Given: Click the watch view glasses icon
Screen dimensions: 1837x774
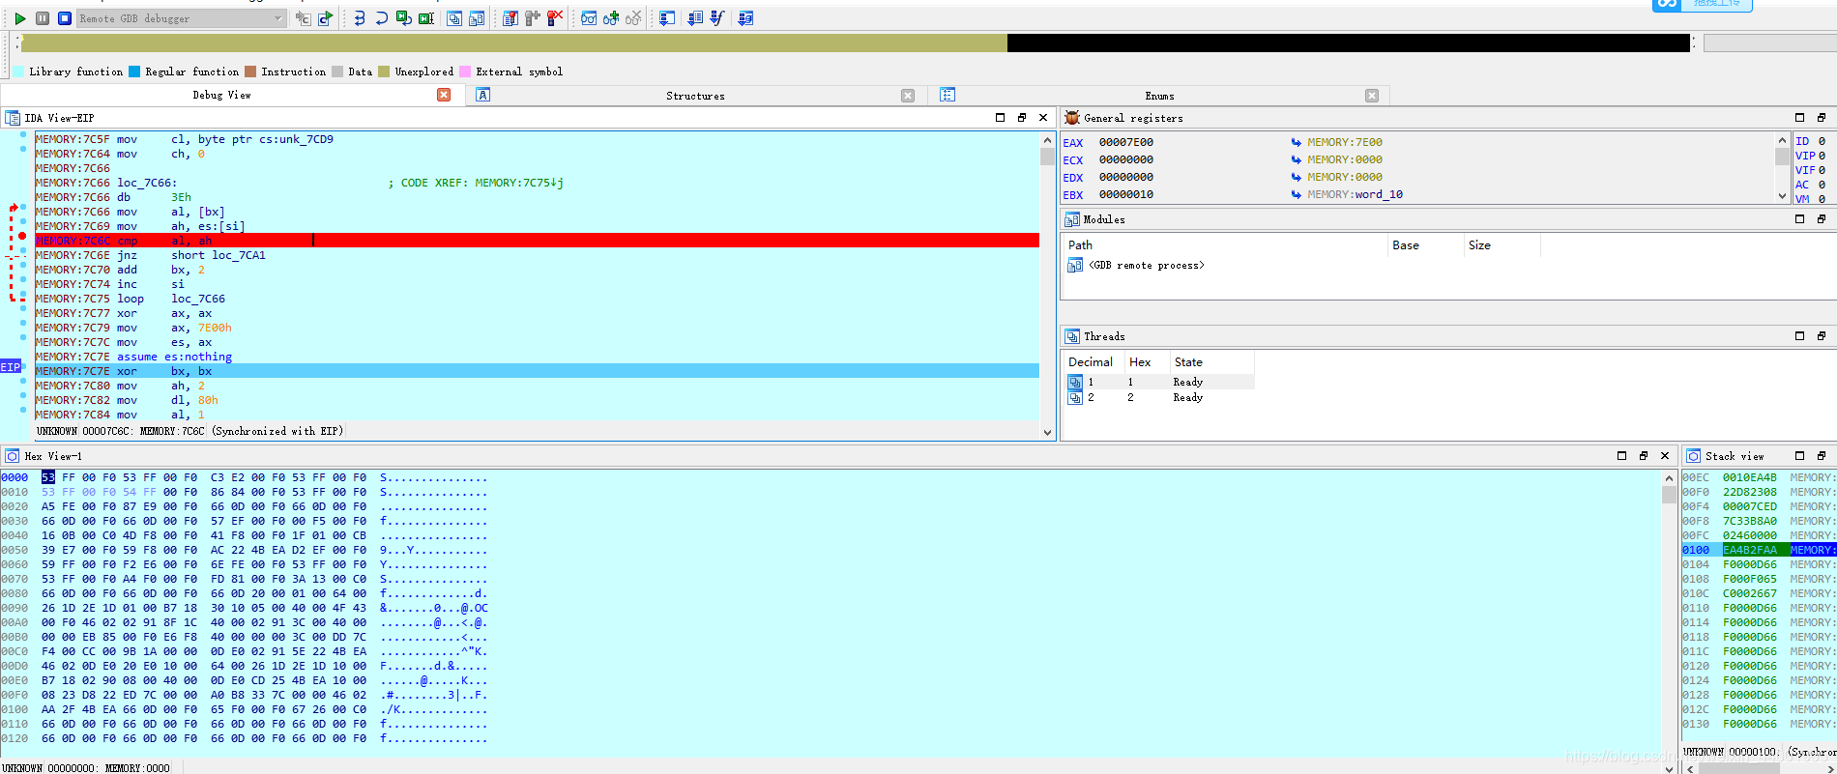Looking at the screenshot, I should pos(589,18).
